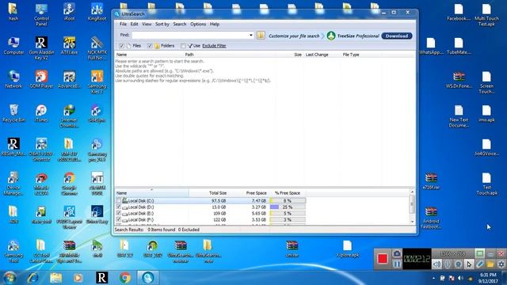
Task: Select the iTunes desktop shortcut
Action: click(41, 113)
